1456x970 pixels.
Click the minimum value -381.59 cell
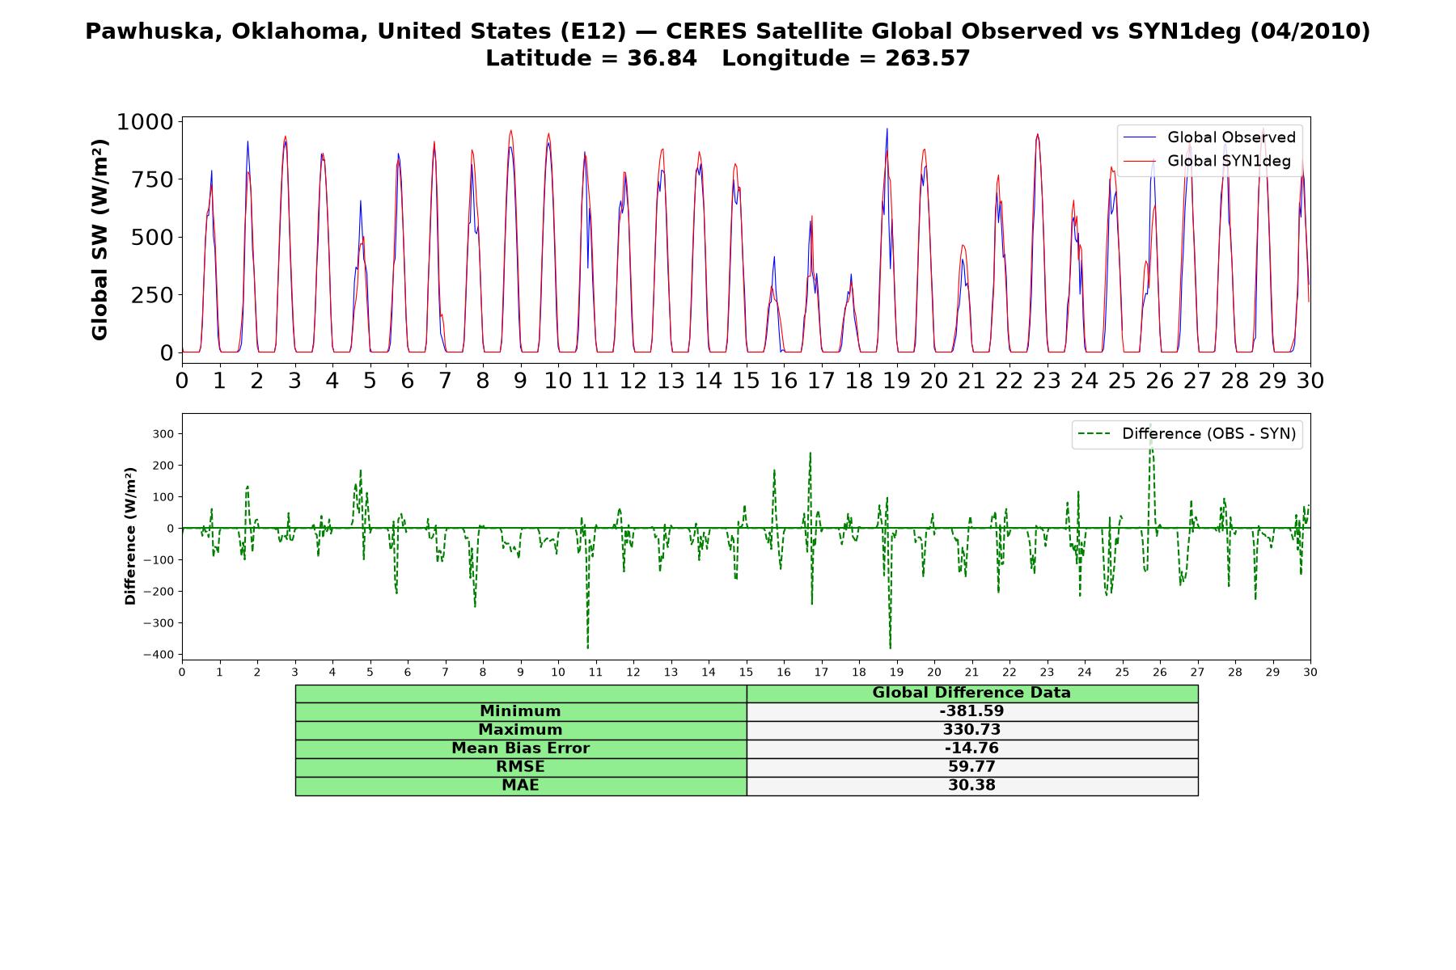pyautogui.click(x=972, y=711)
